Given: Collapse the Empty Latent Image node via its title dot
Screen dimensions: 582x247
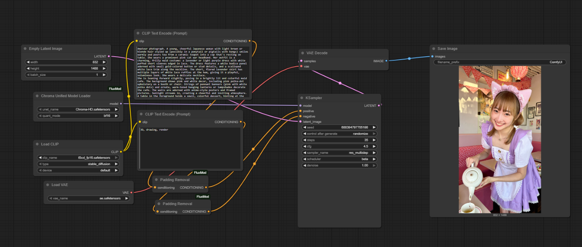Looking at the screenshot, I should [25, 49].
